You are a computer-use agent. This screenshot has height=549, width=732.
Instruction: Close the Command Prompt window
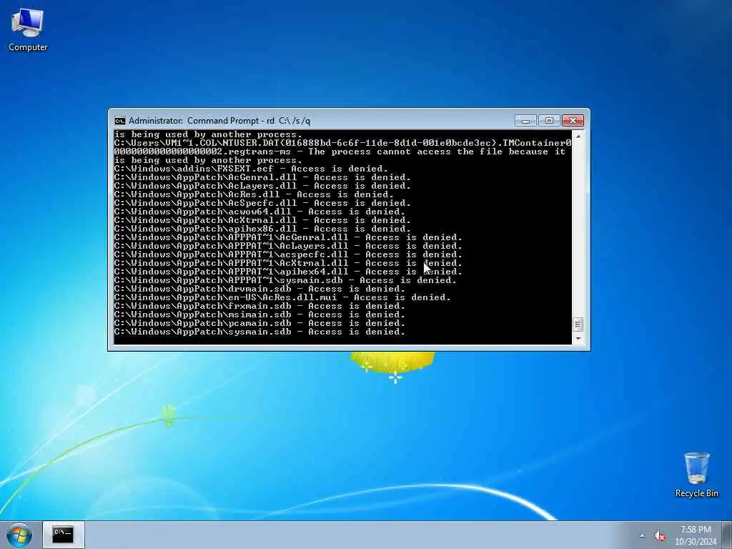click(x=573, y=121)
